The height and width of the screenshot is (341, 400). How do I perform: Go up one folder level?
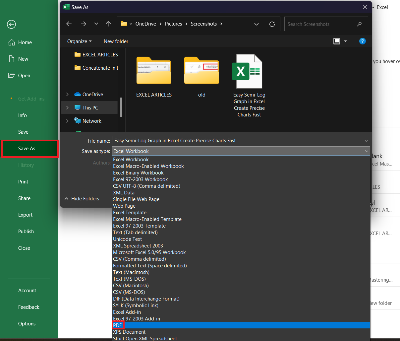point(108,24)
